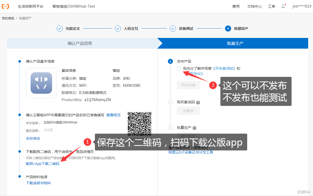Select Chinese name 立创EDA插座OSHWHub

tap(60, 122)
